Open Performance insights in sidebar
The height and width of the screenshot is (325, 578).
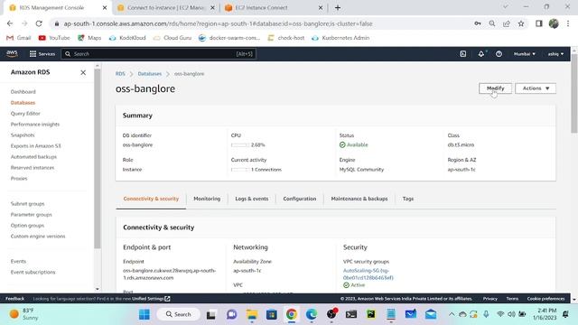click(x=35, y=125)
